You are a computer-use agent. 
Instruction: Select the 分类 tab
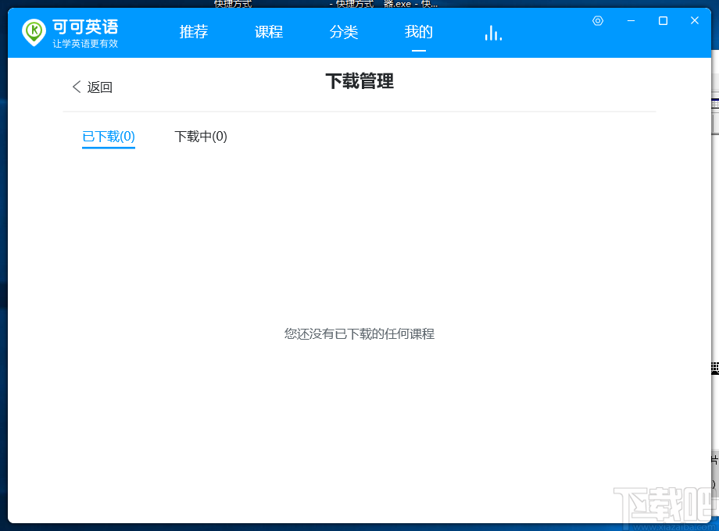pyautogui.click(x=343, y=32)
